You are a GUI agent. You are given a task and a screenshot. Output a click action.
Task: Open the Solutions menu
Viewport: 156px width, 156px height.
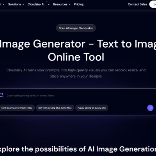tap(14, 4)
